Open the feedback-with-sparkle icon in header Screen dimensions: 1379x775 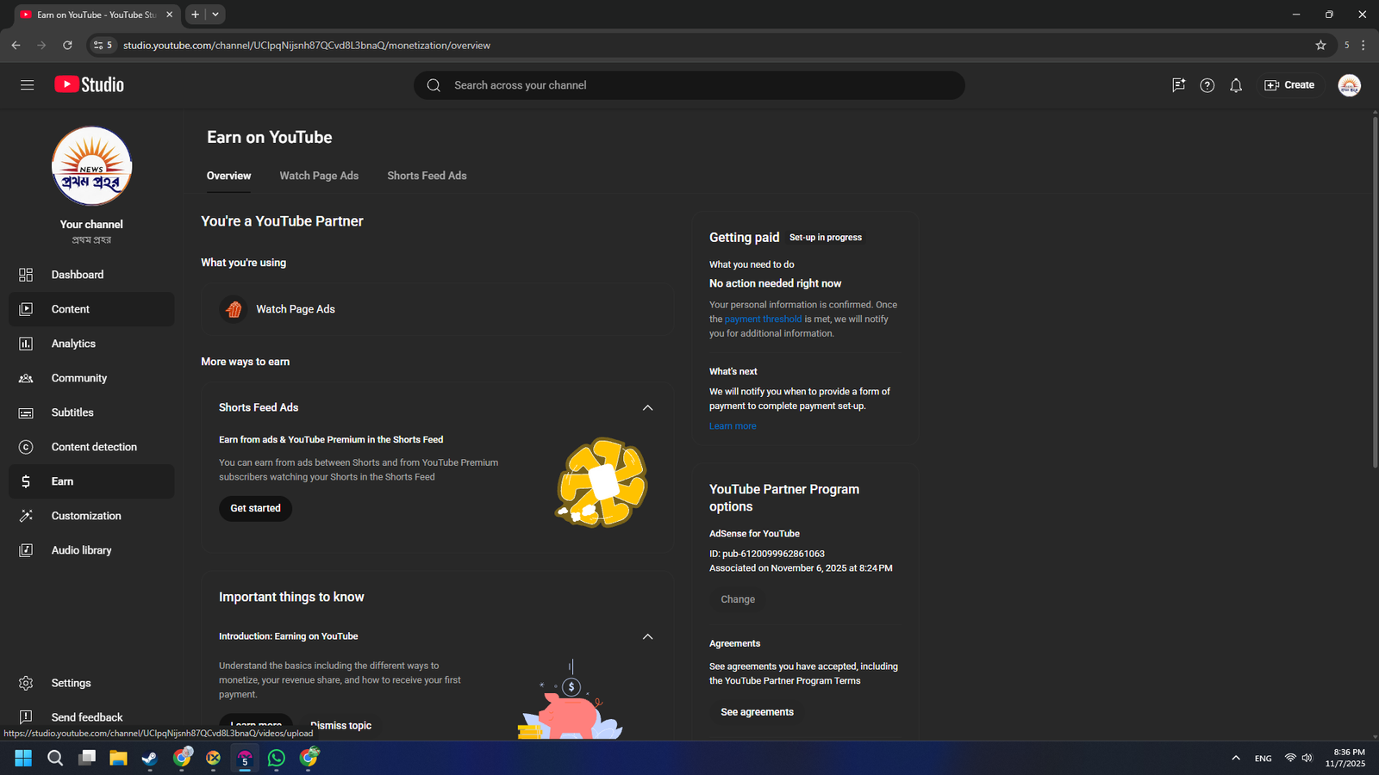click(x=1178, y=85)
